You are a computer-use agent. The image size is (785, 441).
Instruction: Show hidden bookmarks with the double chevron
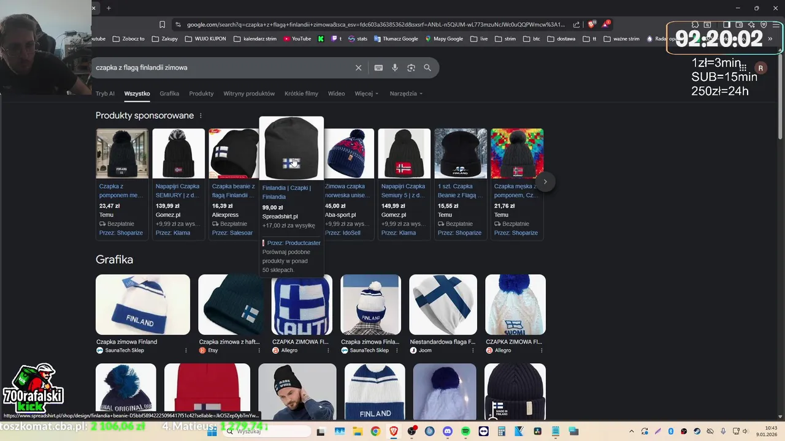tap(770, 39)
